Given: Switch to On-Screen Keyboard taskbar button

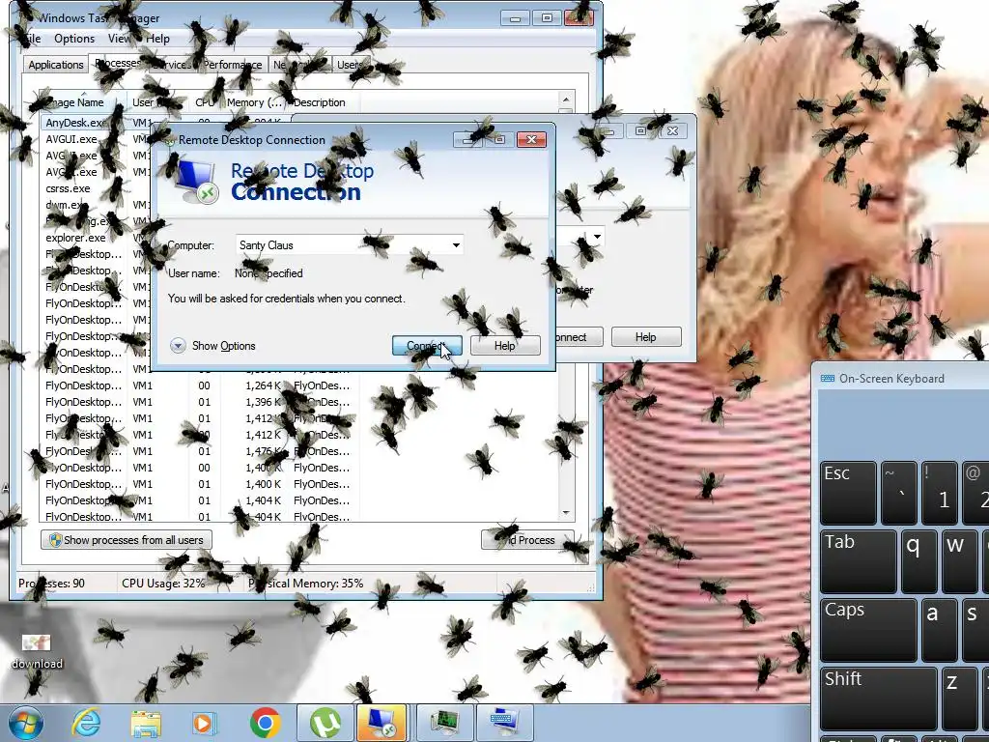Looking at the screenshot, I should (x=505, y=723).
